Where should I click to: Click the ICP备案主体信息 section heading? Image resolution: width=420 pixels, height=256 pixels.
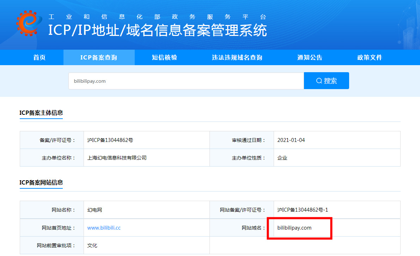(41, 113)
